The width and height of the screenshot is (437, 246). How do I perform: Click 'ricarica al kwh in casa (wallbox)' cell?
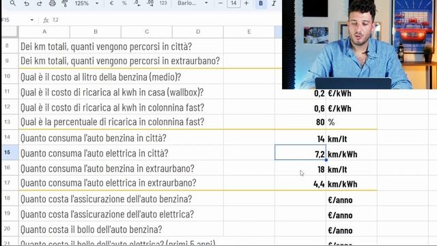[112, 92]
